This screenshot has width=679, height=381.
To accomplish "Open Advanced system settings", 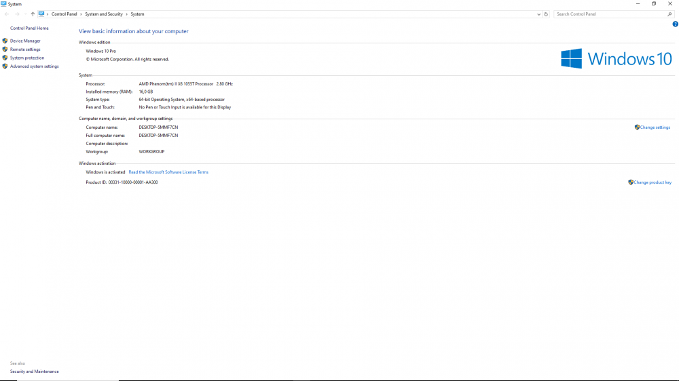I will (x=34, y=66).
